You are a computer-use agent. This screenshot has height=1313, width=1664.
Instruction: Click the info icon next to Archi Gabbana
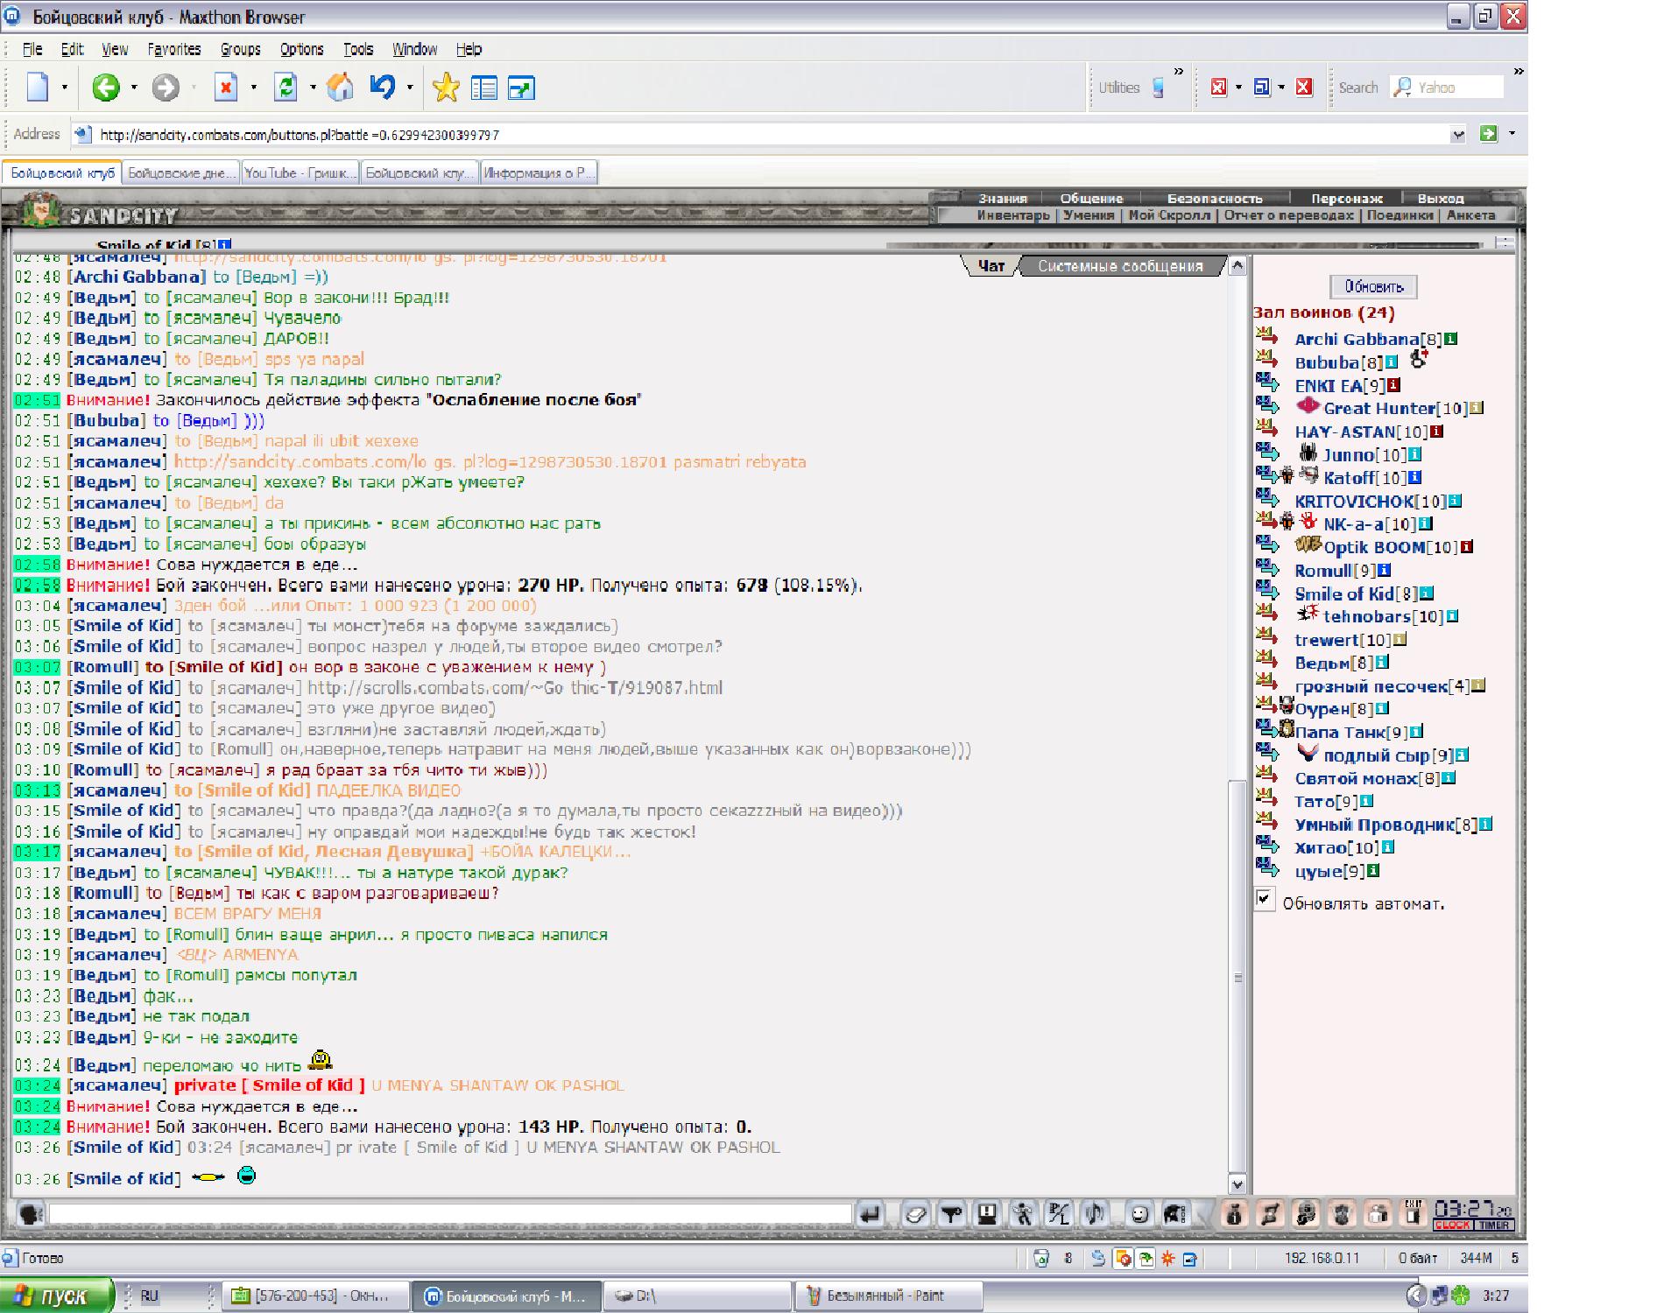[1451, 339]
